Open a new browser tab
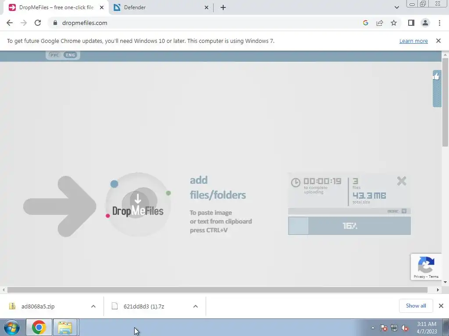 click(223, 7)
